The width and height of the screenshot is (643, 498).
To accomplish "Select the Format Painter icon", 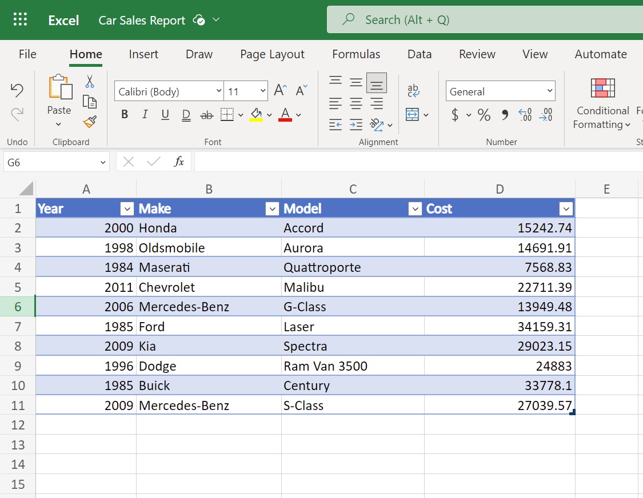I will pos(90,122).
